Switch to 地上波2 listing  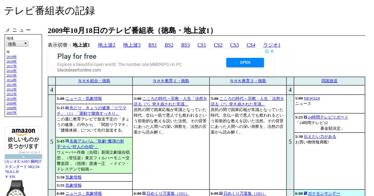click(x=107, y=45)
